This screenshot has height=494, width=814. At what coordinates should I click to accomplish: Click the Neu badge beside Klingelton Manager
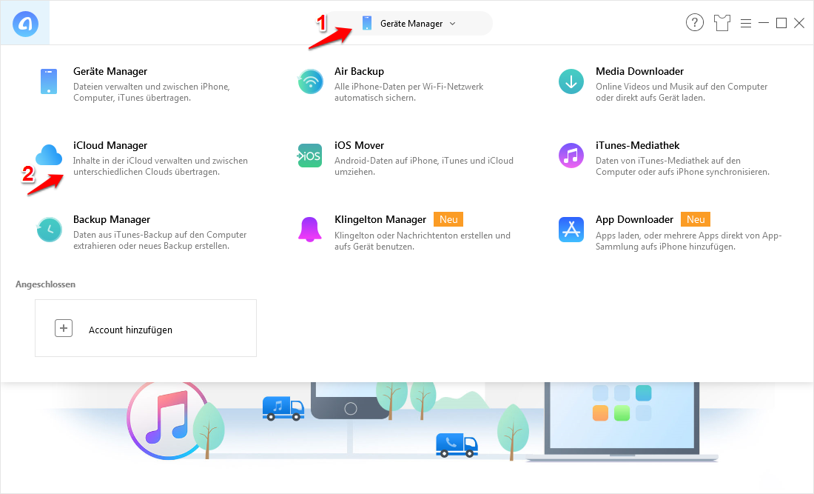click(448, 219)
